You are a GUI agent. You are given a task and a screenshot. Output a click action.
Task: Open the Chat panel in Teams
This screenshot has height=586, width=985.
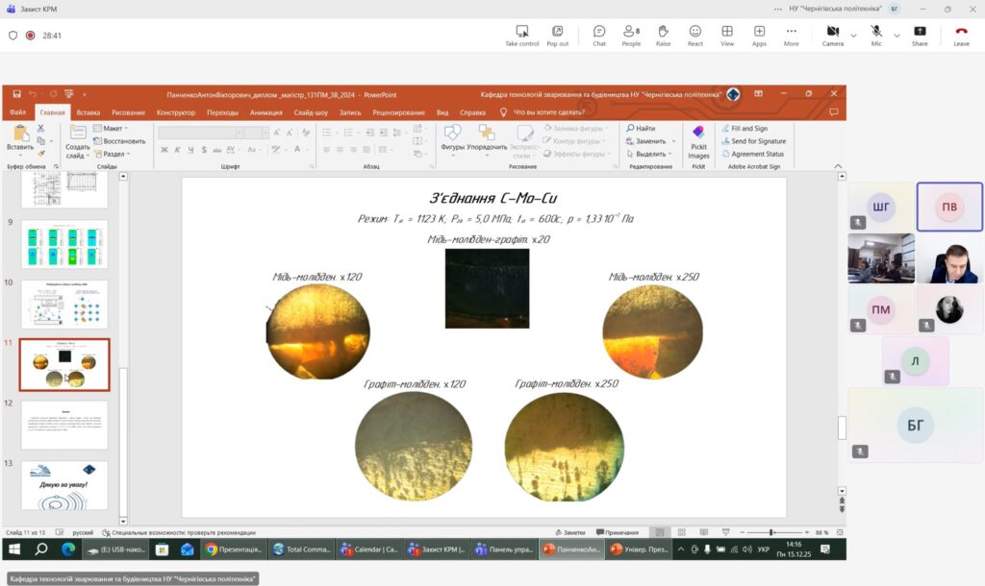click(599, 36)
